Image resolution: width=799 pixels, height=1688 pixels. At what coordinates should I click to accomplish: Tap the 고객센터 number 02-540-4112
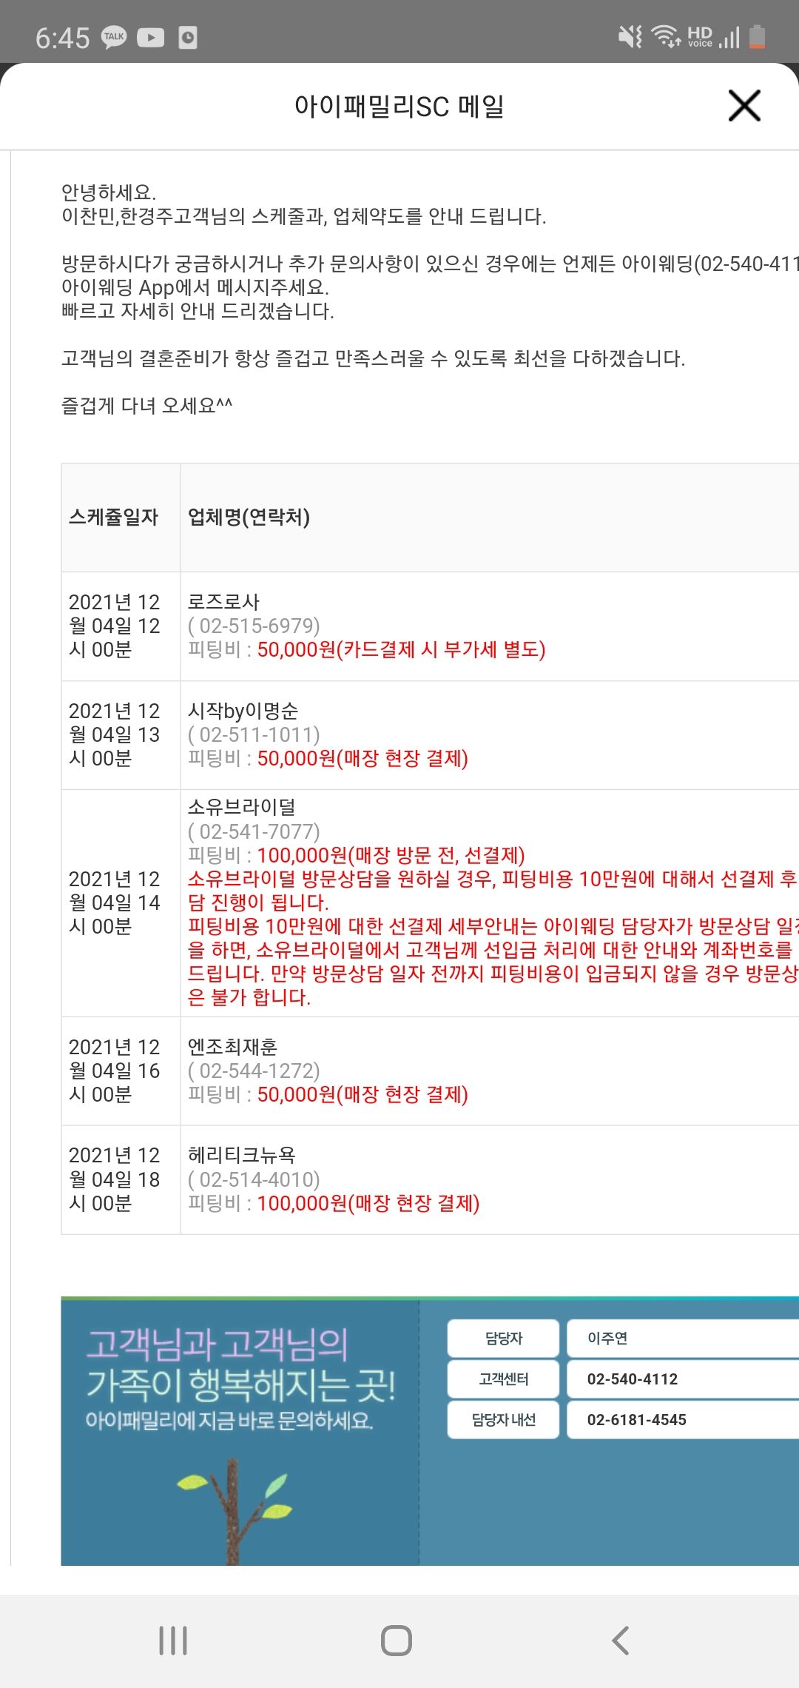[x=633, y=1379]
